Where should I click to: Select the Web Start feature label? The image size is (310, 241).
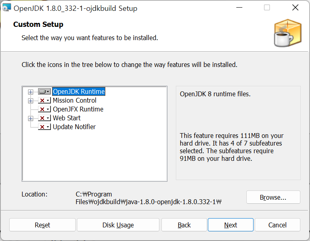pyautogui.click(x=66, y=118)
